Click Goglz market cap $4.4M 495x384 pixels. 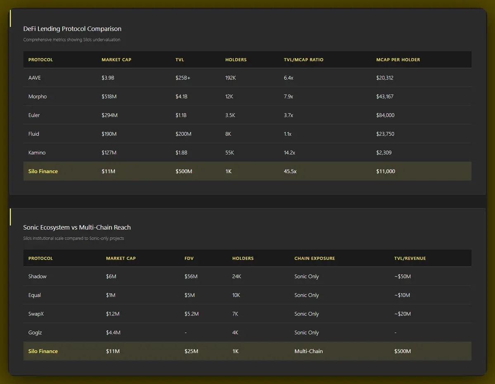[x=114, y=332]
